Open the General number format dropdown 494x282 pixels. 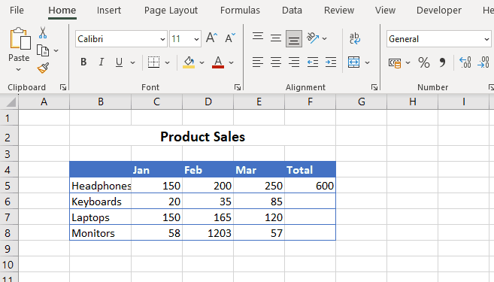coord(486,39)
